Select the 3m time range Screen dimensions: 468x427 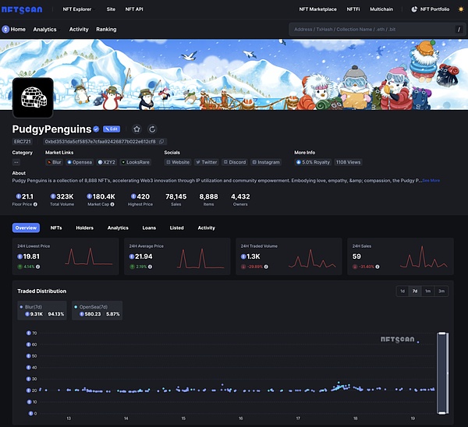[x=441, y=291]
